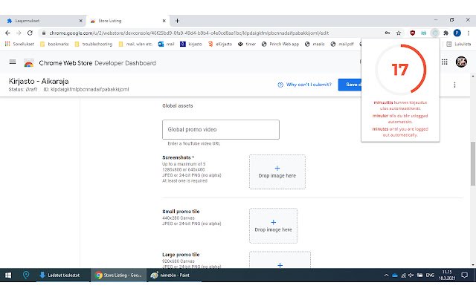Bookmark this page with the star icon

tap(399, 33)
